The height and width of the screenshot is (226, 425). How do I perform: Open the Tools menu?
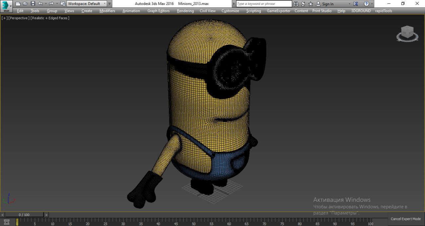[35, 11]
